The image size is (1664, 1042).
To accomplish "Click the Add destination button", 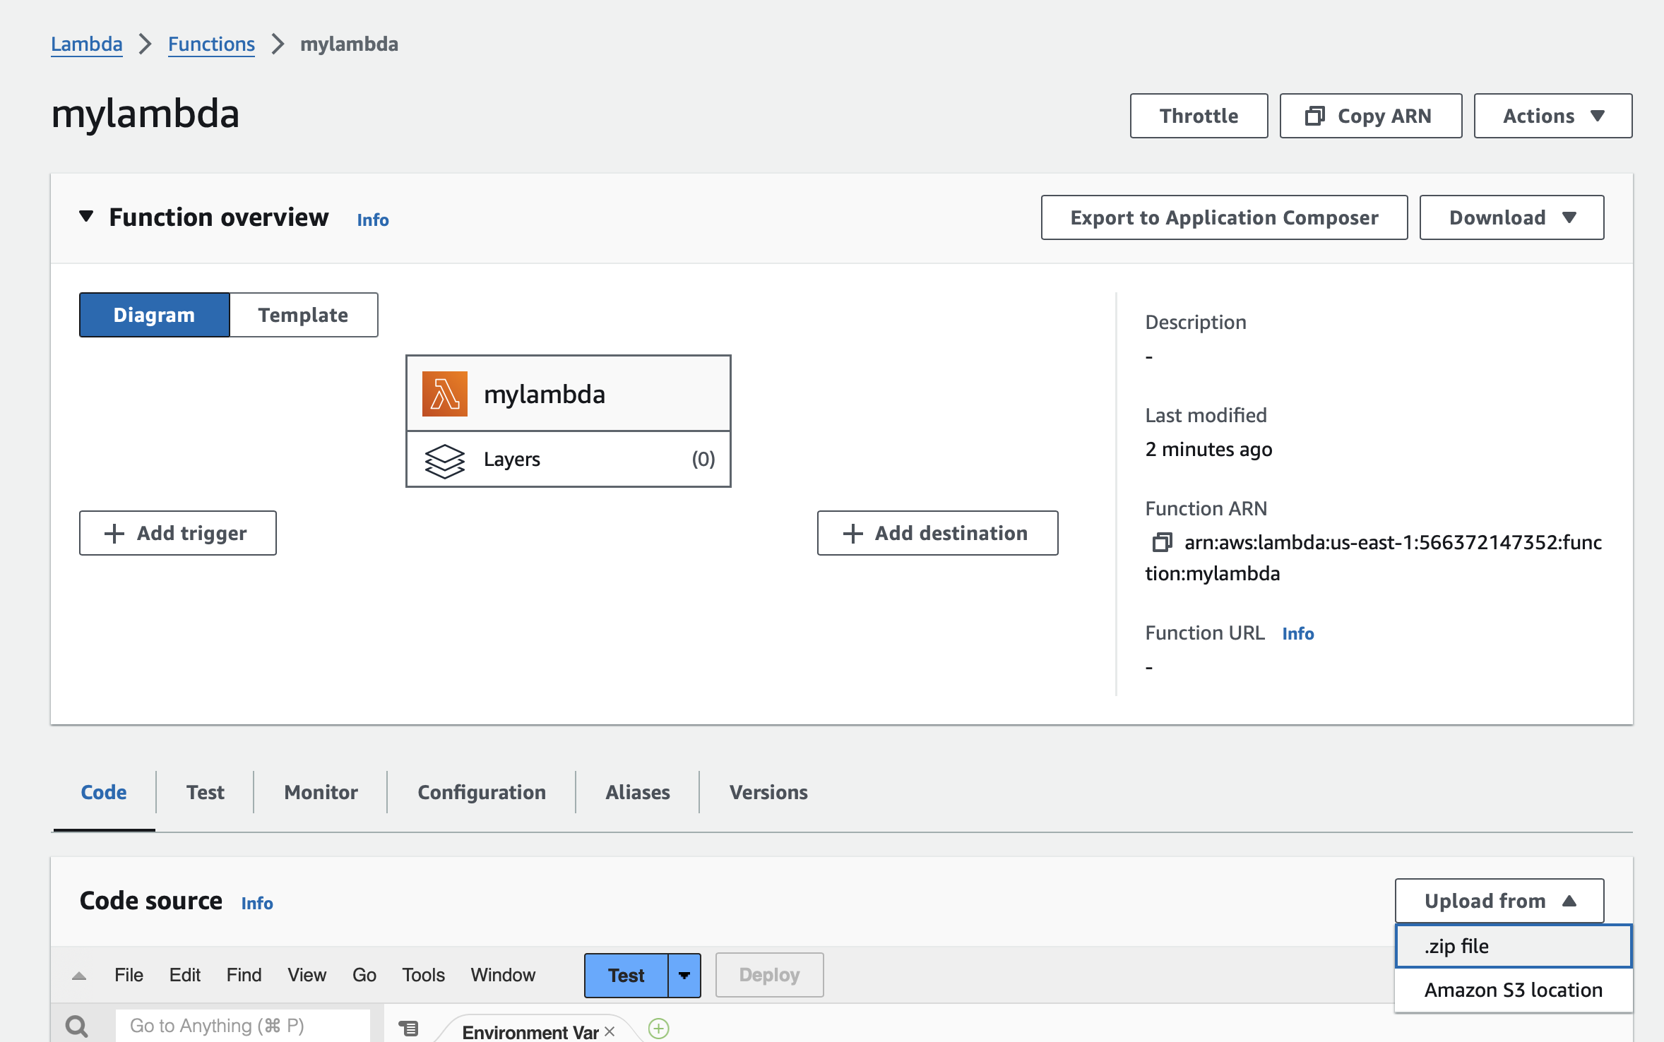I will pyautogui.click(x=938, y=533).
